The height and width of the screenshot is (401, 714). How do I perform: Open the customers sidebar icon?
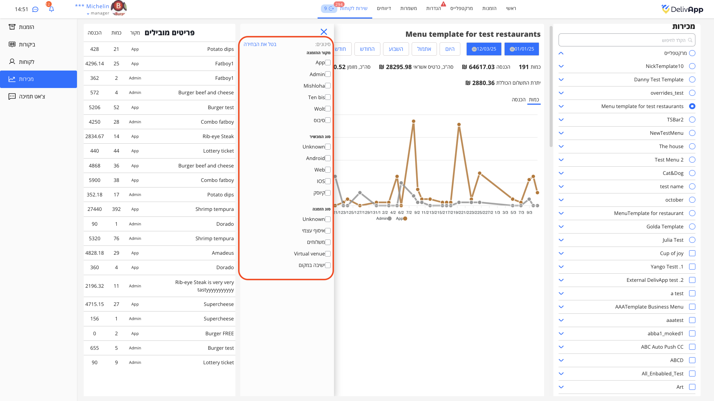(x=12, y=62)
